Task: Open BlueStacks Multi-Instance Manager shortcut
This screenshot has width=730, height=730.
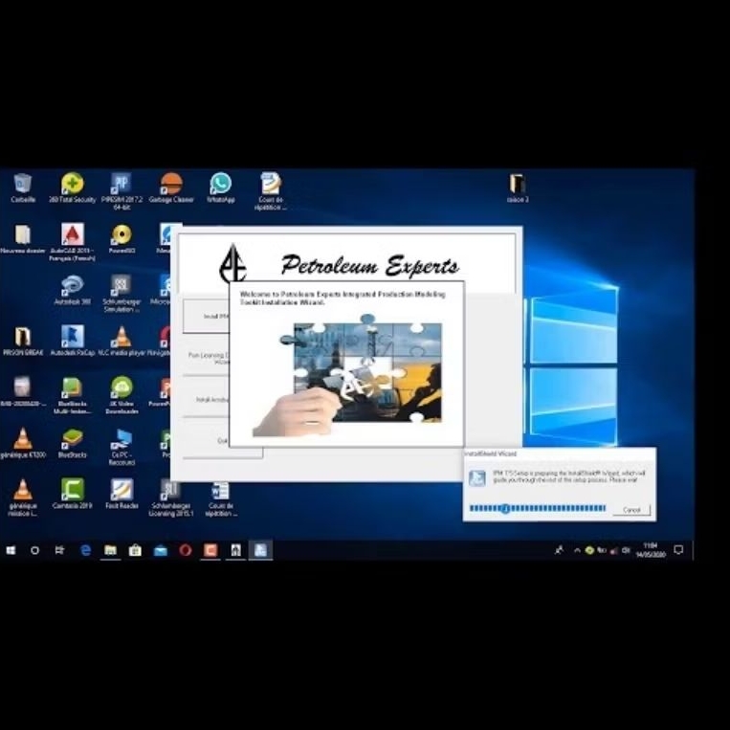Action: point(72,395)
